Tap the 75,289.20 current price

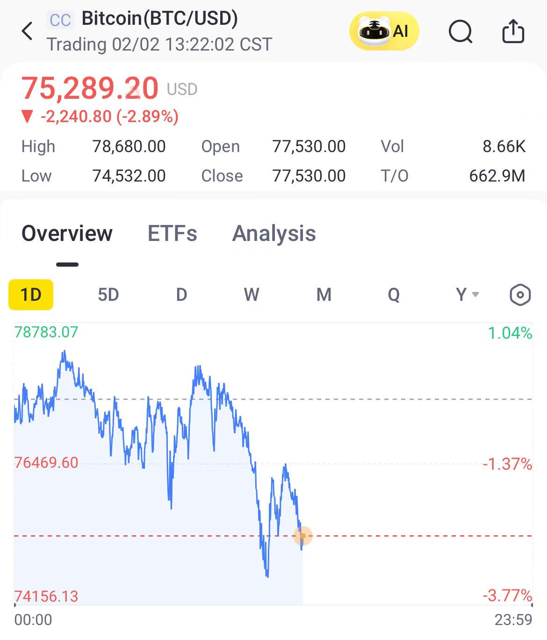pyautogui.click(x=90, y=88)
